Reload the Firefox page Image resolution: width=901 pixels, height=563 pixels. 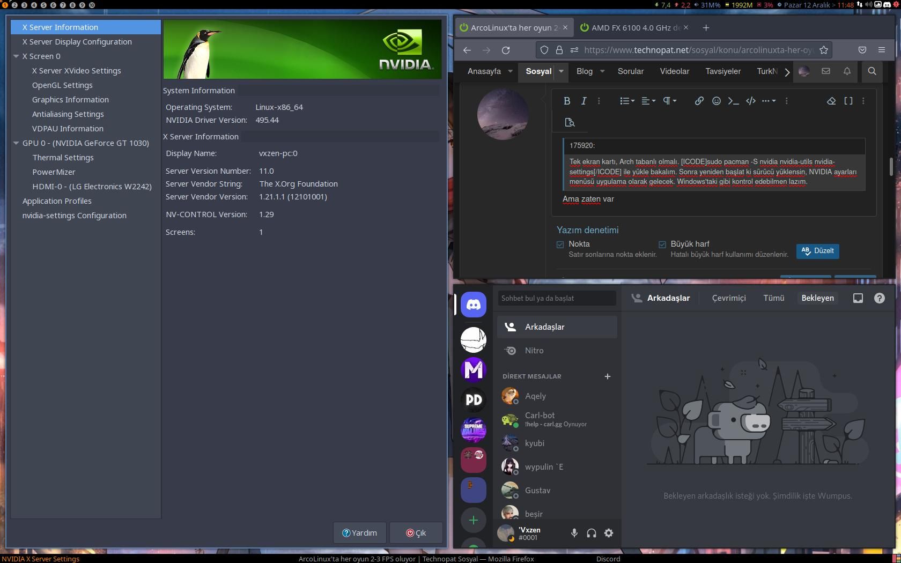click(x=506, y=50)
